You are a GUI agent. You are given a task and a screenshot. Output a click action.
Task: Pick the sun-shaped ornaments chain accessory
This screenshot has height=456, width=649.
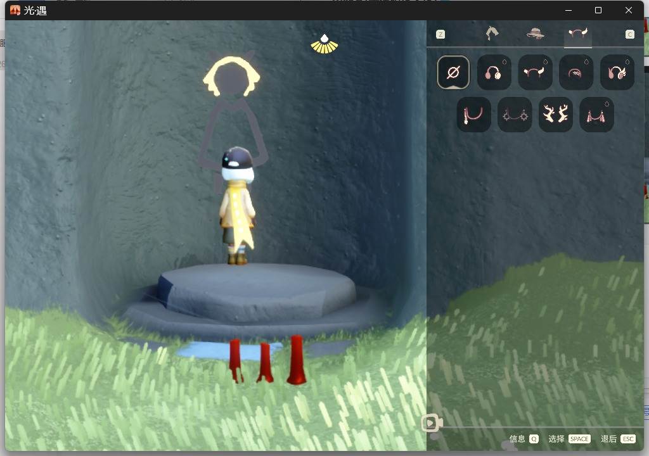(x=515, y=115)
